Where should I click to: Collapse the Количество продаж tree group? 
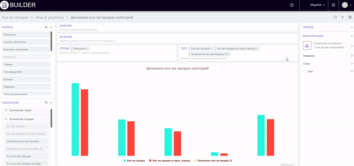[x=6, y=119]
